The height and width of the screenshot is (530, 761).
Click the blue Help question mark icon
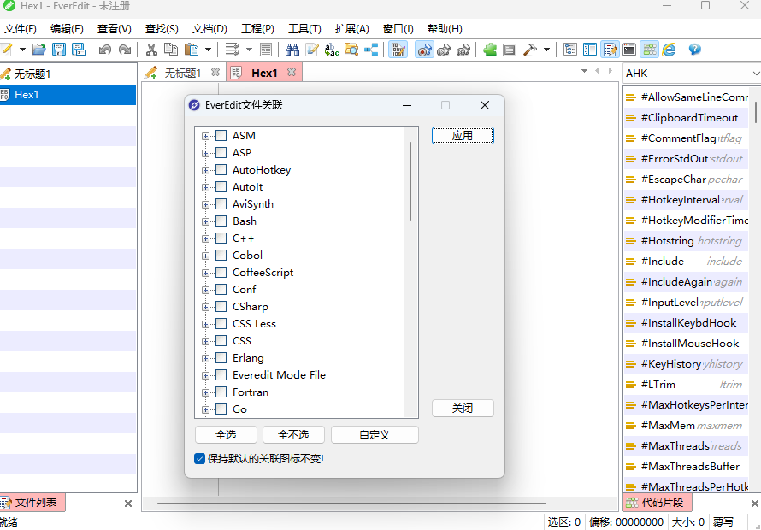[x=694, y=50]
